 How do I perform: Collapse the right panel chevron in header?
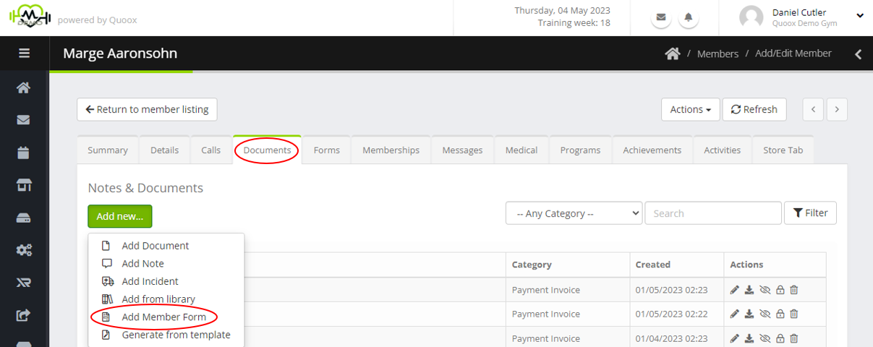(x=858, y=53)
